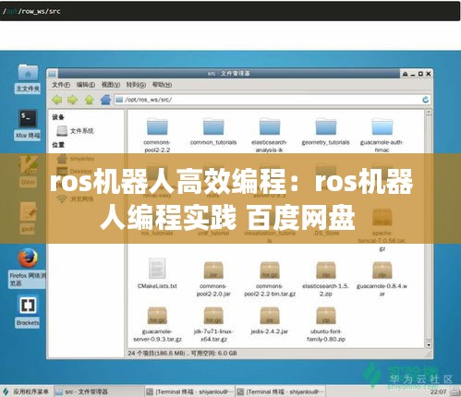This screenshot has height=397, width=461.
Task: Switch to first Terminal 终端 taskbar button
Action: (x=189, y=391)
